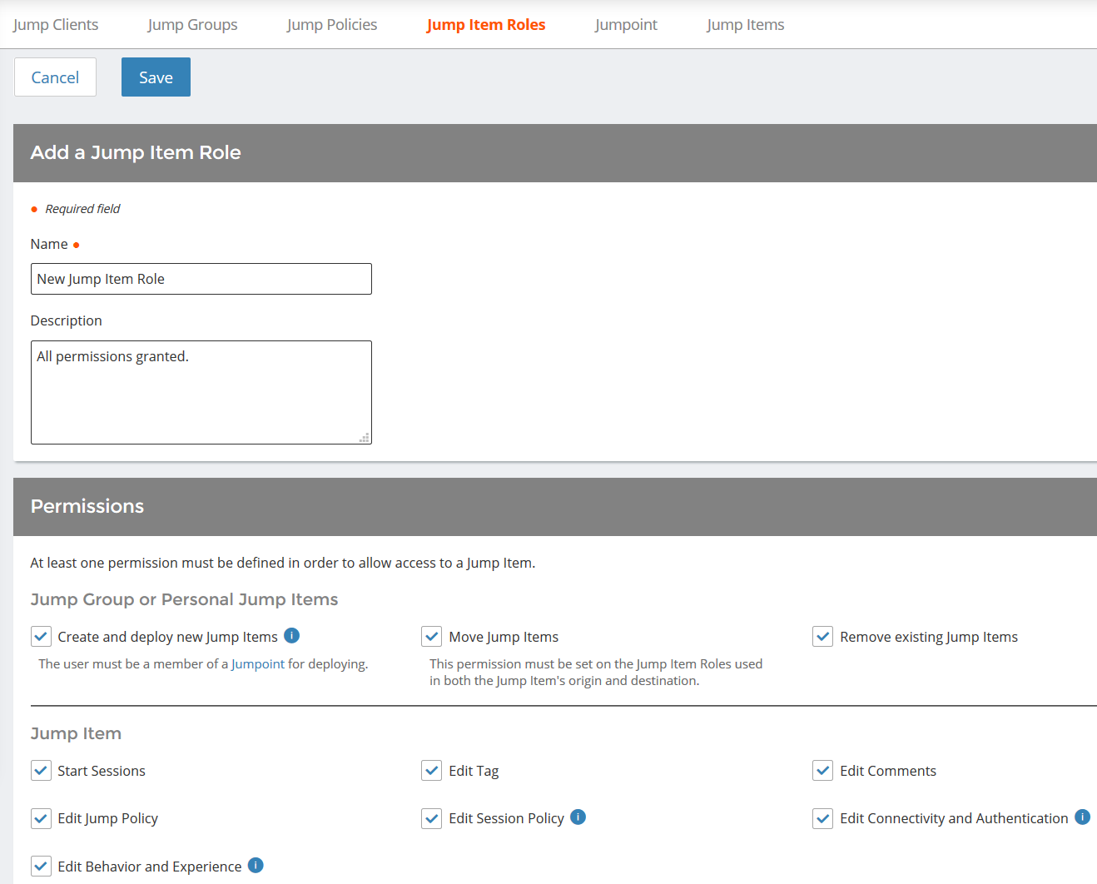The image size is (1097, 884).
Task: Uncheck the Edit Comments permission
Action: 822,770
